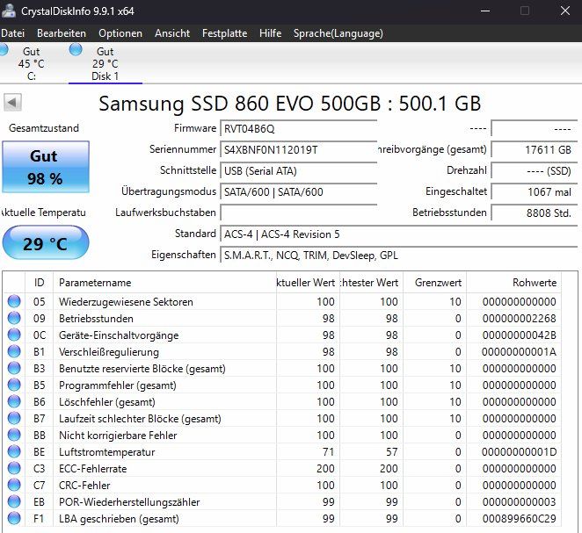Image resolution: width=582 pixels, height=533 pixels.
Task: Click the 29 °C temperature button
Action: click(x=46, y=243)
